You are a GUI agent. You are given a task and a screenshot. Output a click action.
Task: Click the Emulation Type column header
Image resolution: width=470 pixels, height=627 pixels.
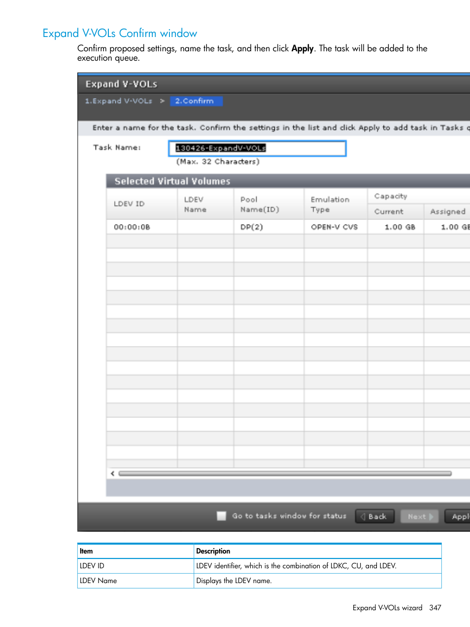[x=336, y=204]
